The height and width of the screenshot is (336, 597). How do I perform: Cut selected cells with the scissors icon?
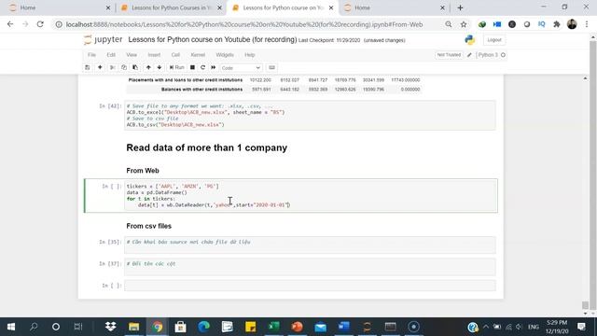coord(112,67)
